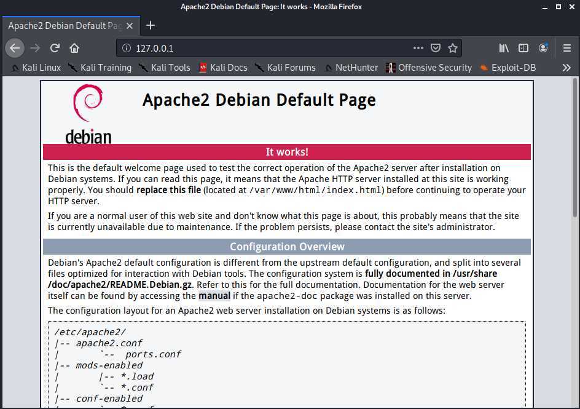580x409 pixels.
Task: Open the Kali Linux bookmark
Action: 36,68
